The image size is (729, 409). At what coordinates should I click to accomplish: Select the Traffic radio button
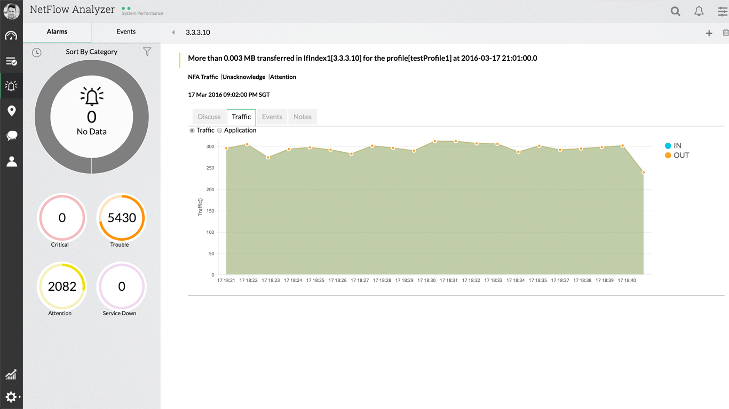point(192,130)
